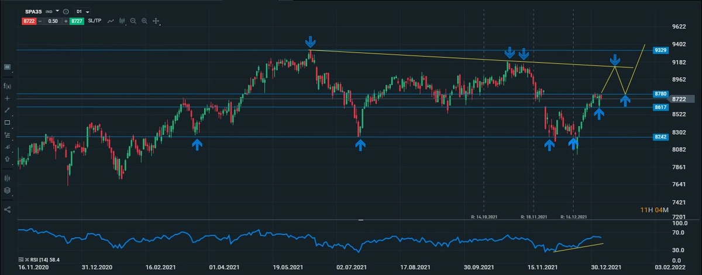Screen dimensions: 702x275
Task: Open the D1 timeframe dropdown
Action: pyautogui.click(x=82, y=11)
